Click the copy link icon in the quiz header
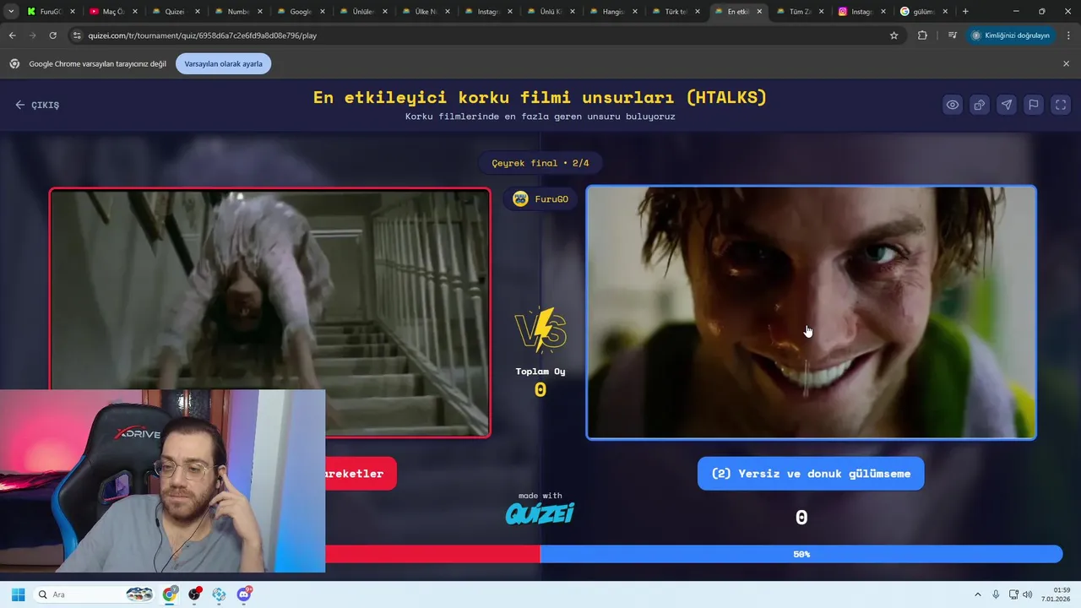 [980, 105]
